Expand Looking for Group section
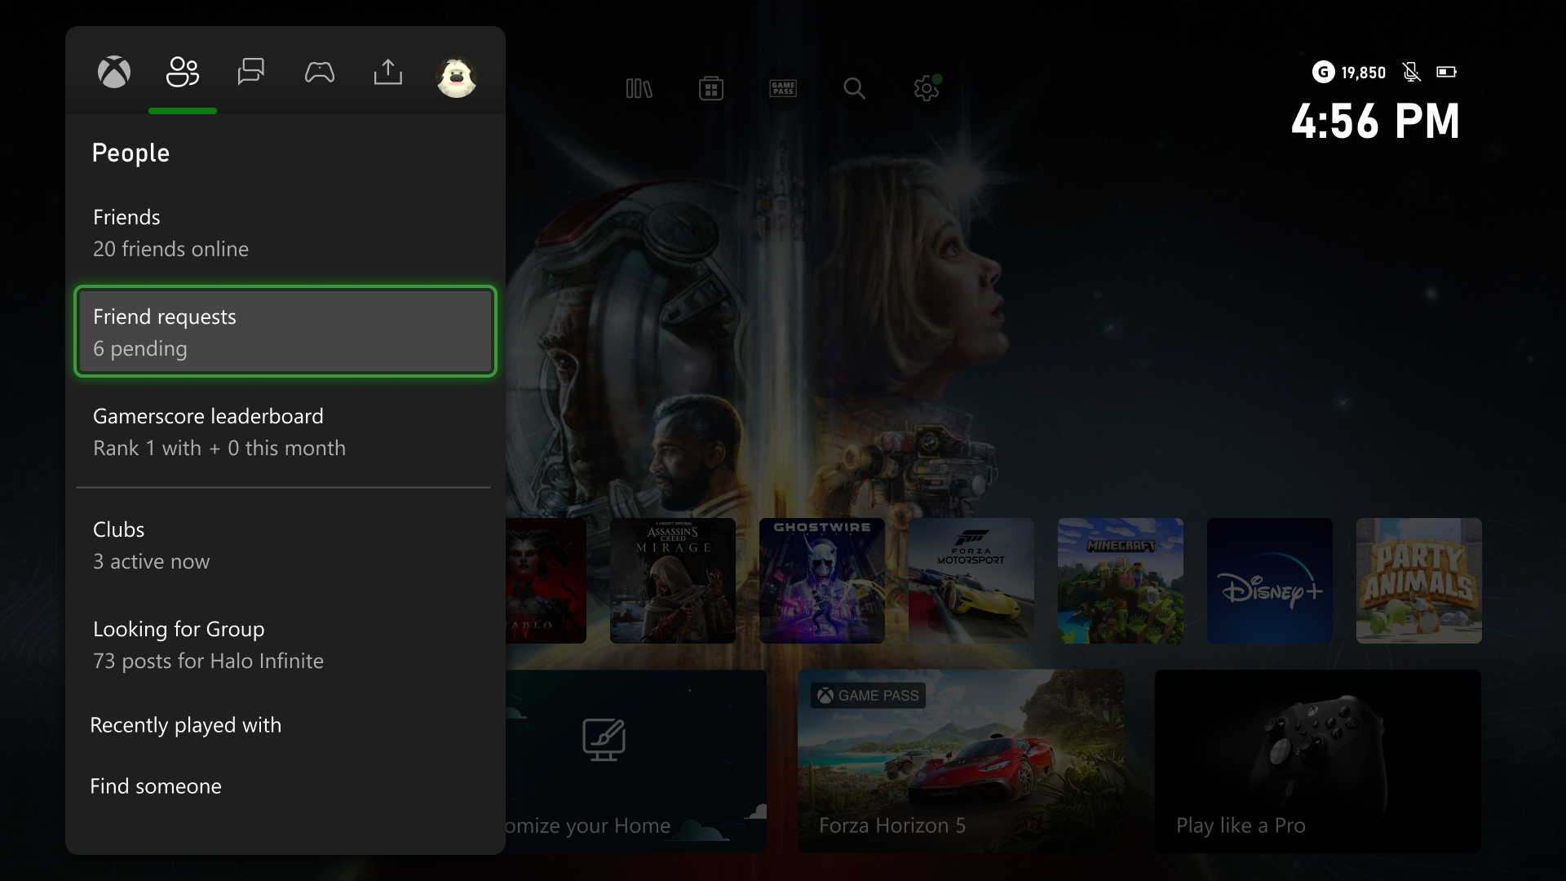Screen dimensions: 1566x881 [x=285, y=642]
